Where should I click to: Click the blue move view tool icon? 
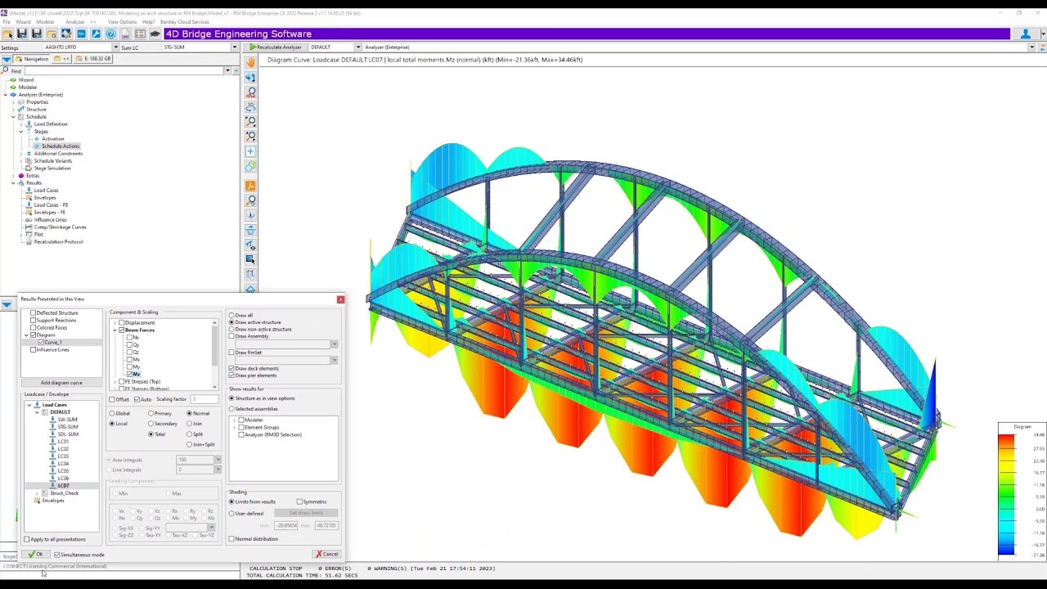[250, 77]
